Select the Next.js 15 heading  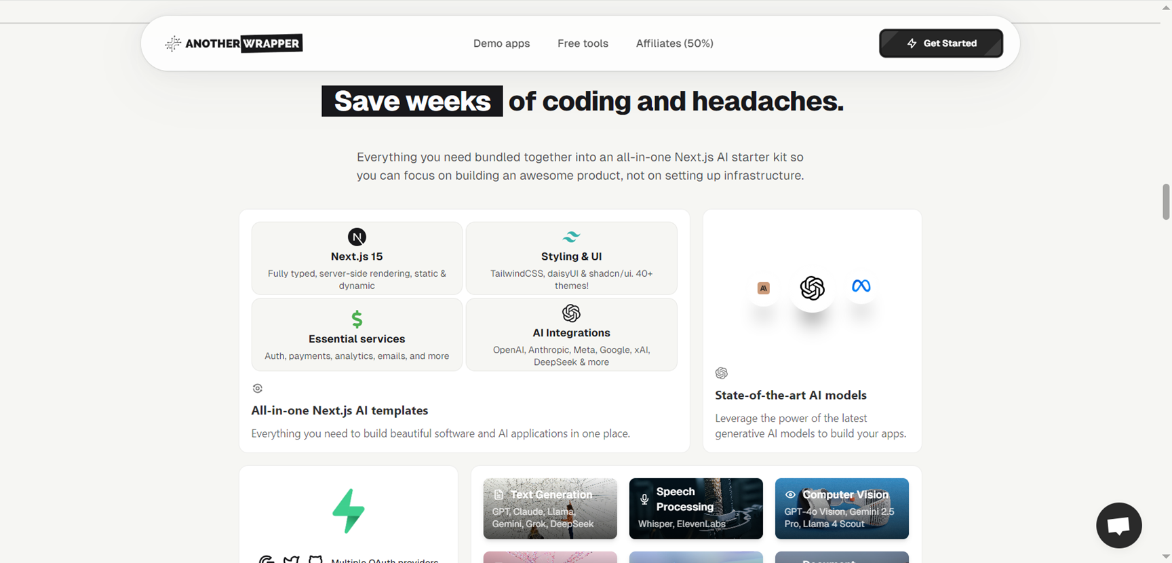coord(357,256)
